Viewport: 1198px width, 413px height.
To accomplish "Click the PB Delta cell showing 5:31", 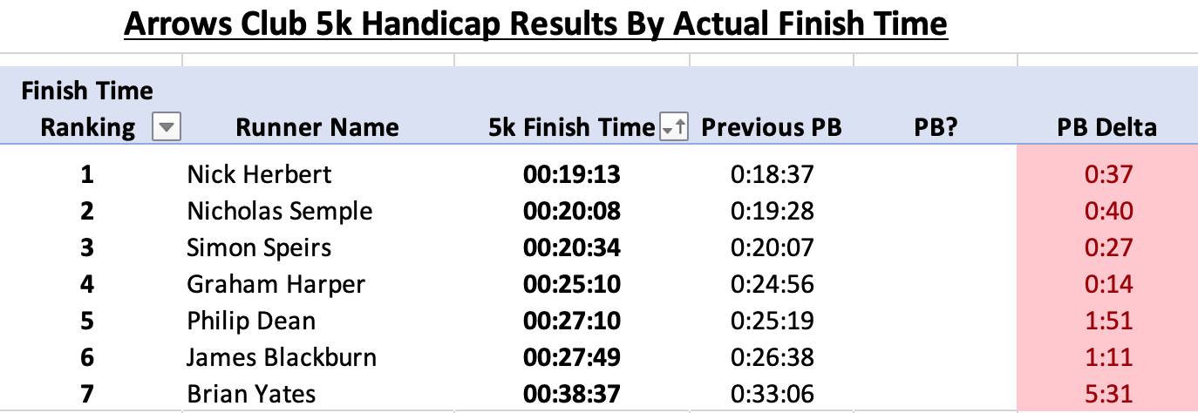I will coord(1107,394).
